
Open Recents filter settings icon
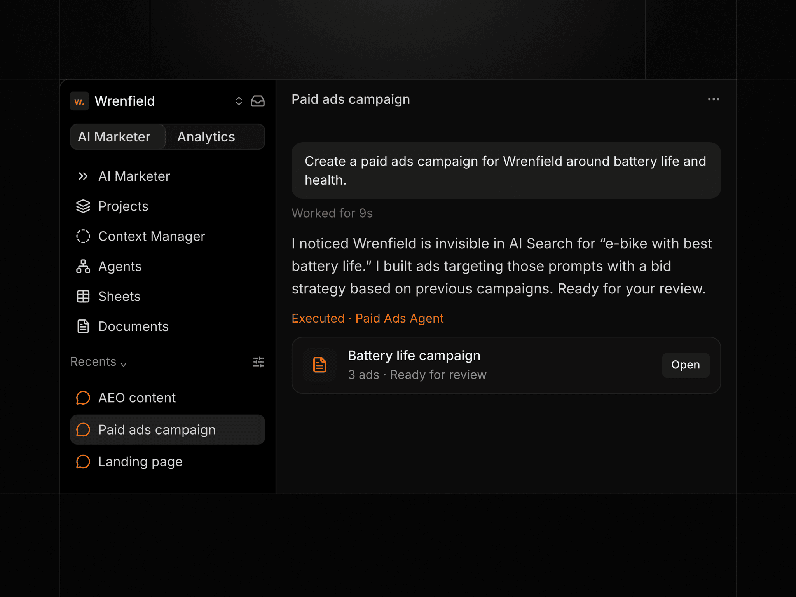tap(258, 362)
